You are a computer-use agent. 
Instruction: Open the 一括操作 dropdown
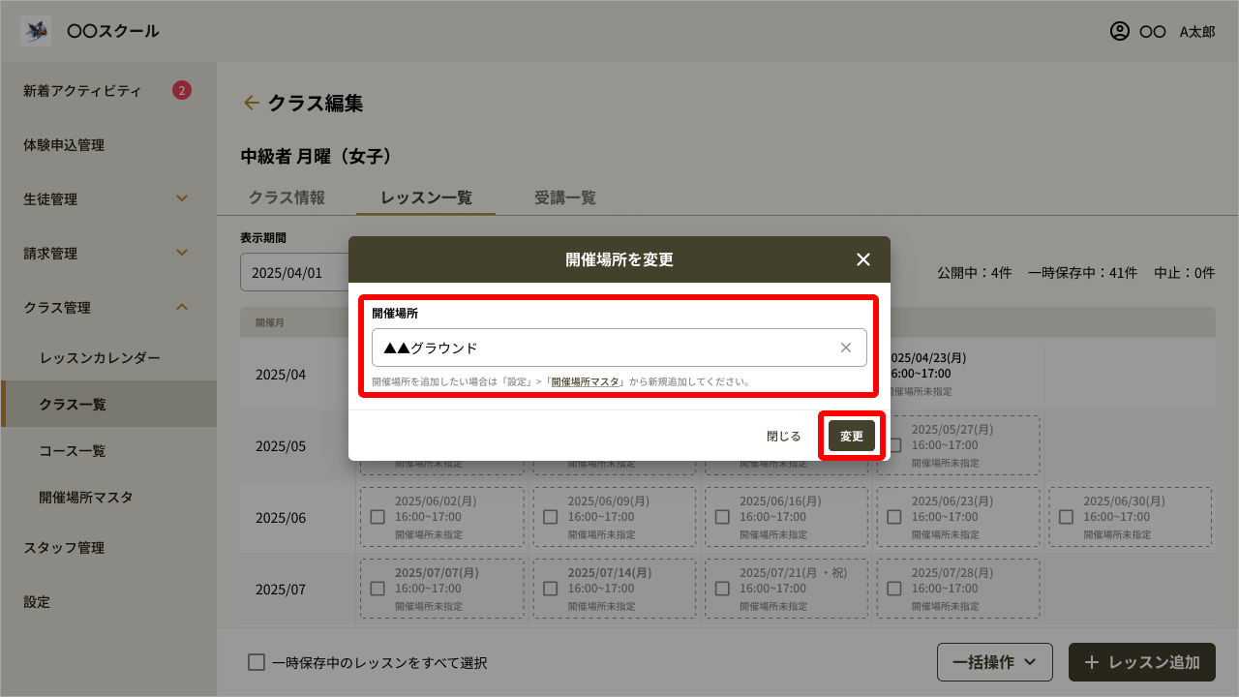click(994, 662)
